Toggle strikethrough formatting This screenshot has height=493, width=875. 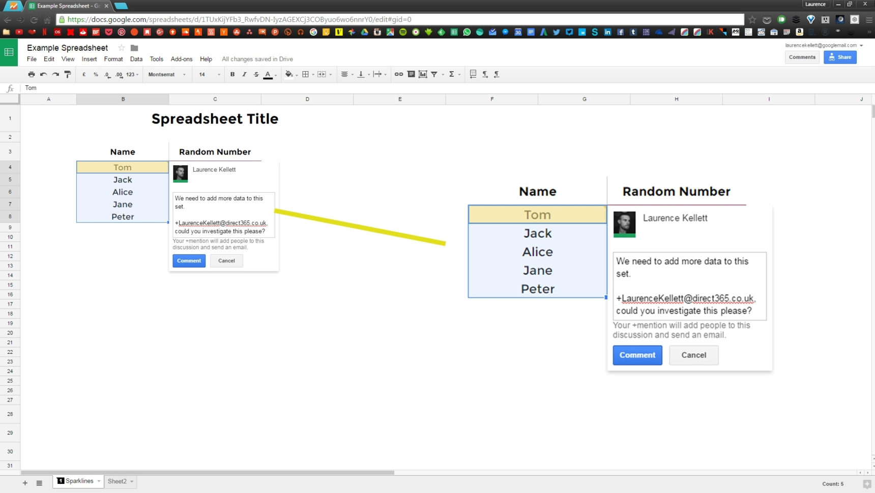[x=256, y=74]
